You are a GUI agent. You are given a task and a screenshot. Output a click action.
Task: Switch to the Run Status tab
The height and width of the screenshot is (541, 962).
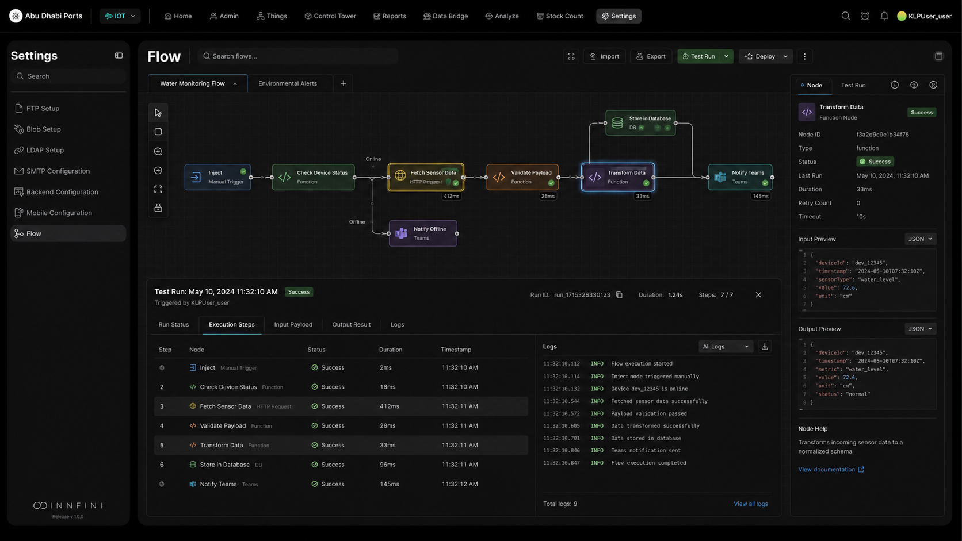click(174, 325)
